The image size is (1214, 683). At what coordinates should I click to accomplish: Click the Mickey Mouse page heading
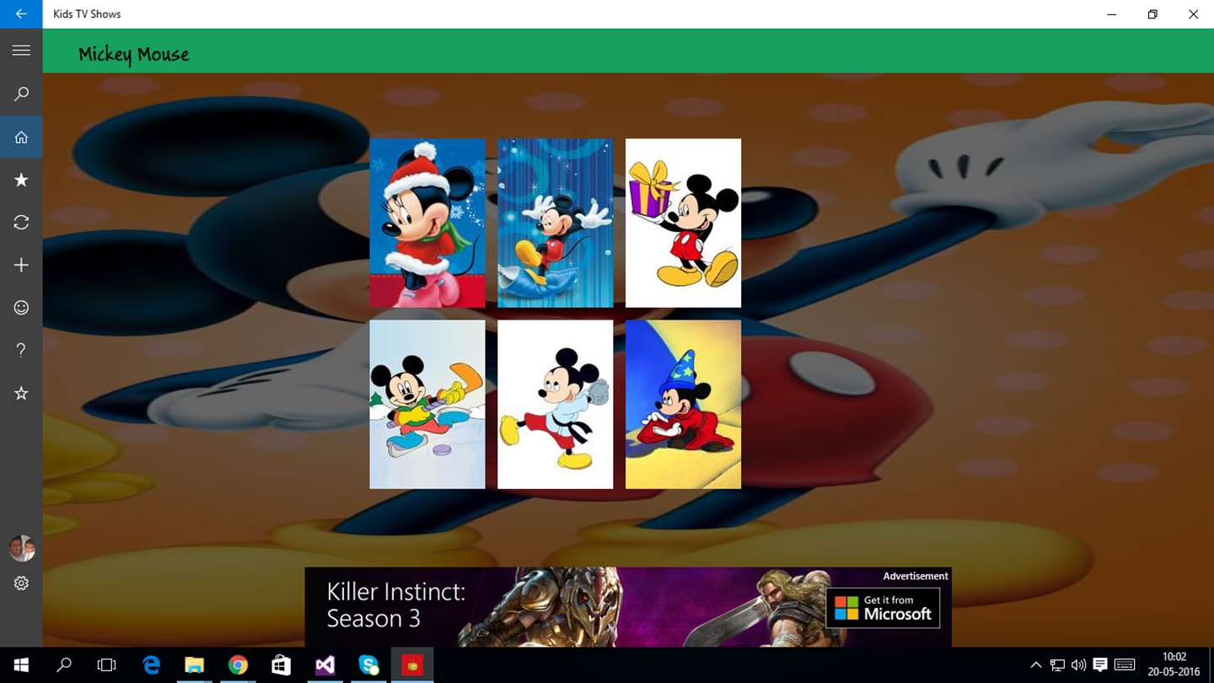click(133, 54)
